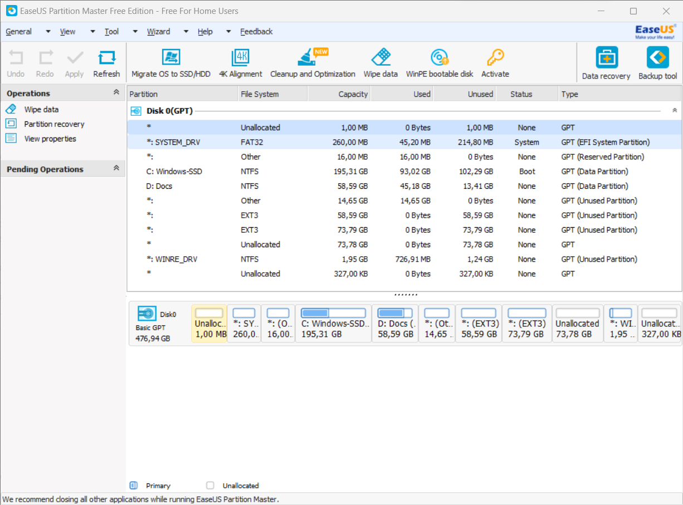Collapse the Disk 0(GPT) group
The height and width of the screenshot is (505, 683).
click(x=675, y=111)
